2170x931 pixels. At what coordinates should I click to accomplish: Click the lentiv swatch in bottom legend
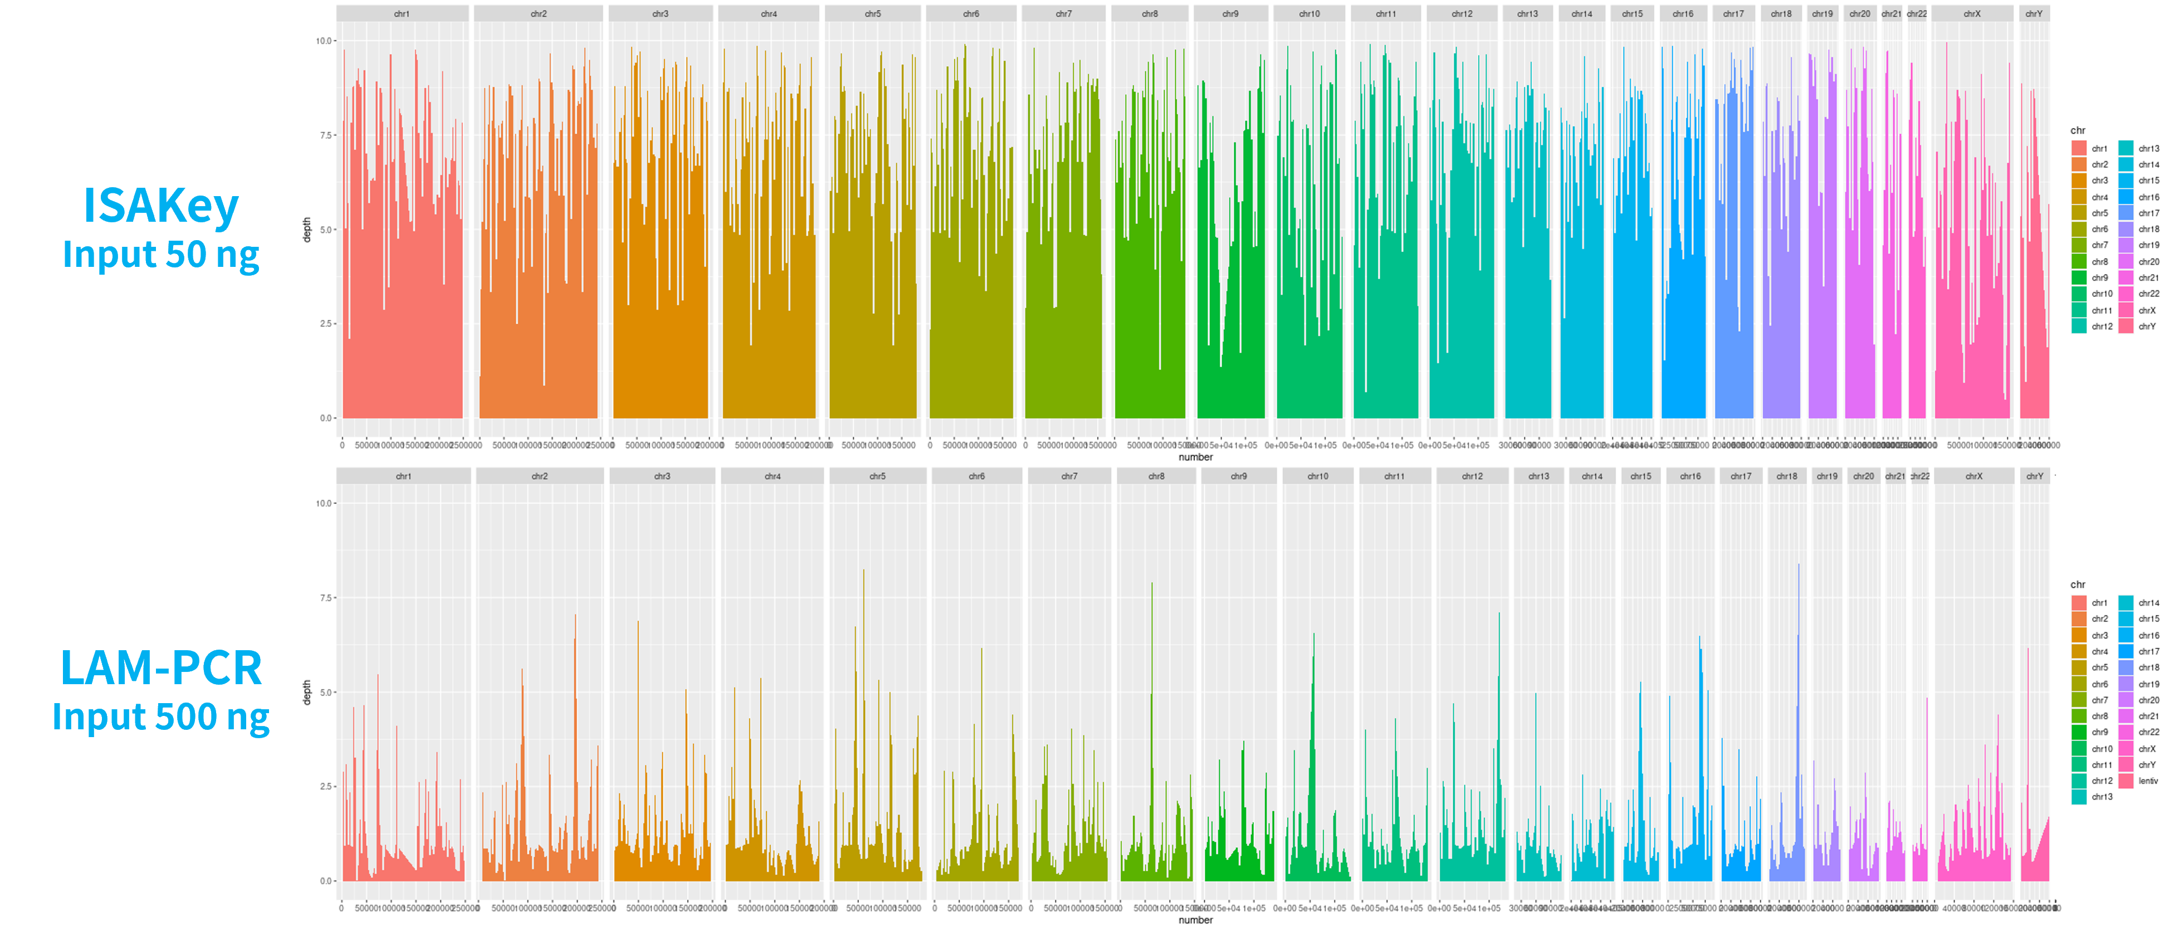pos(2125,781)
